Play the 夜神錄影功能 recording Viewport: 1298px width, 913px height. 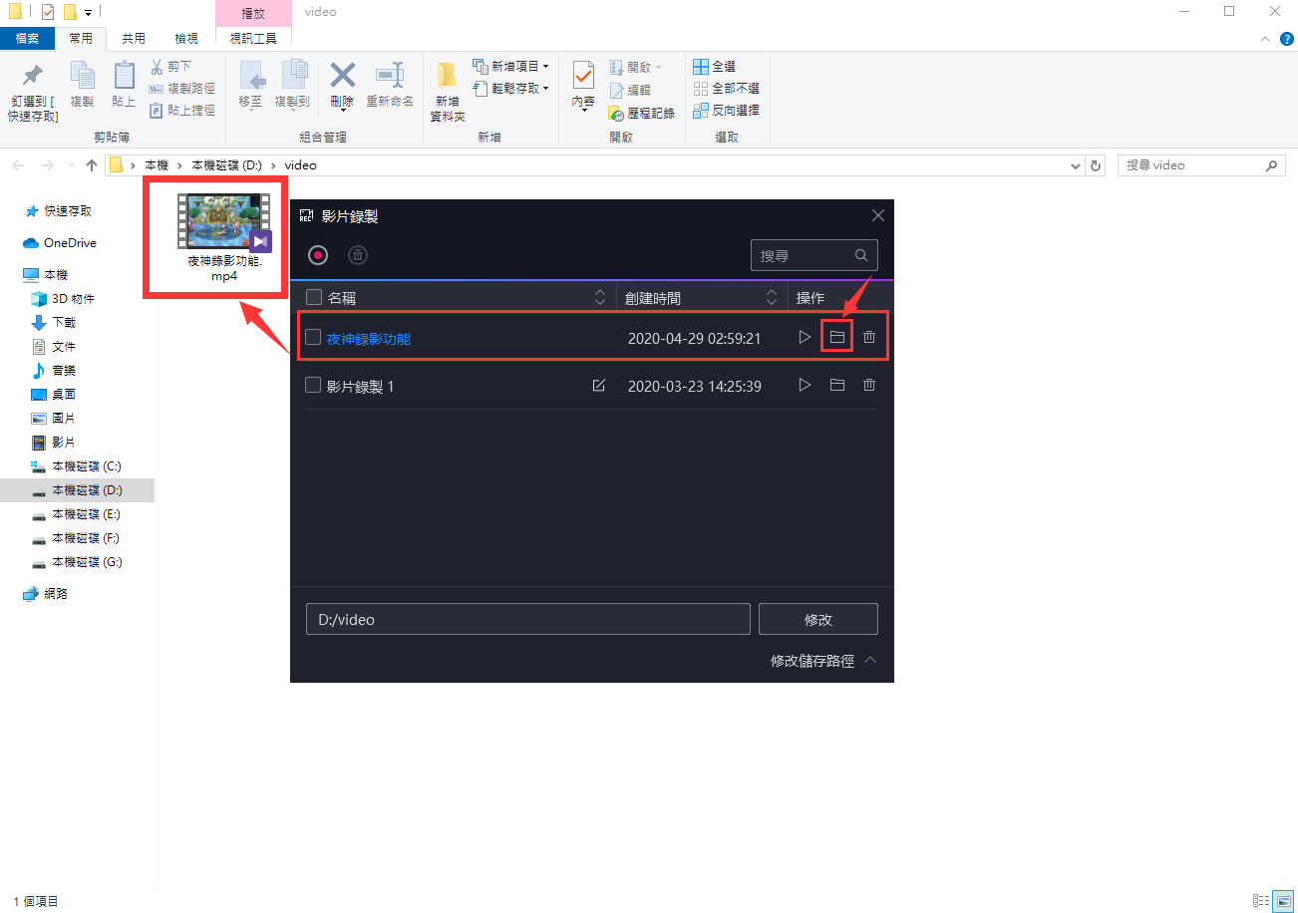pos(805,338)
